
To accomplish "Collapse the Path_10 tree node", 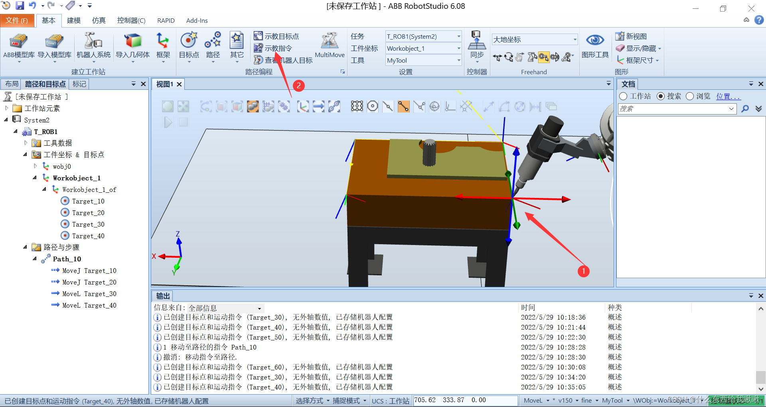I will [x=35, y=259].
